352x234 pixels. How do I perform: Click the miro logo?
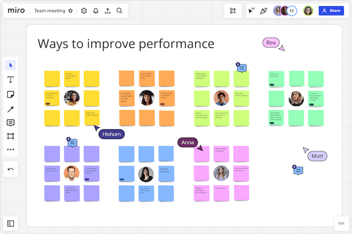[x=16, y=11]
